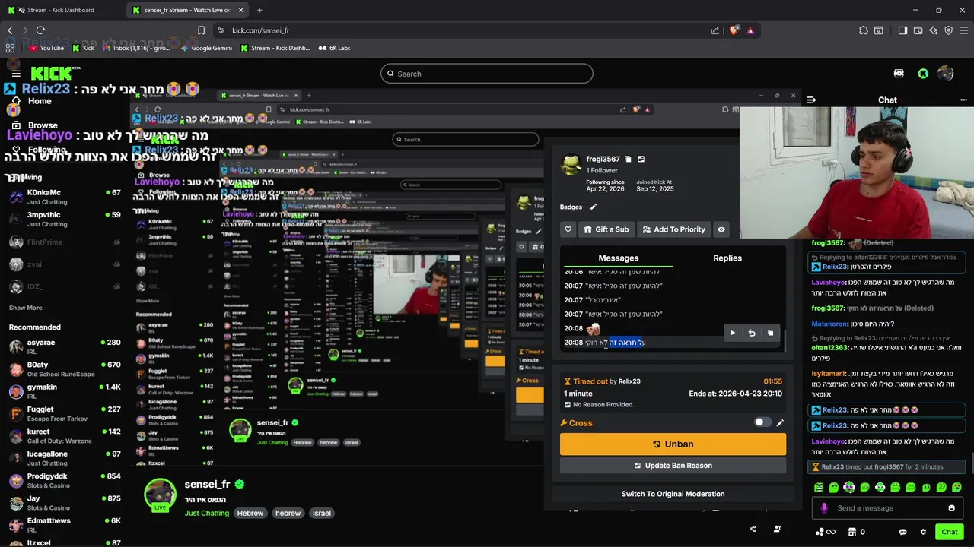Open the stream dashboard camera icon in header
Viewport: 974px width, 547px height.
(899, 74)
